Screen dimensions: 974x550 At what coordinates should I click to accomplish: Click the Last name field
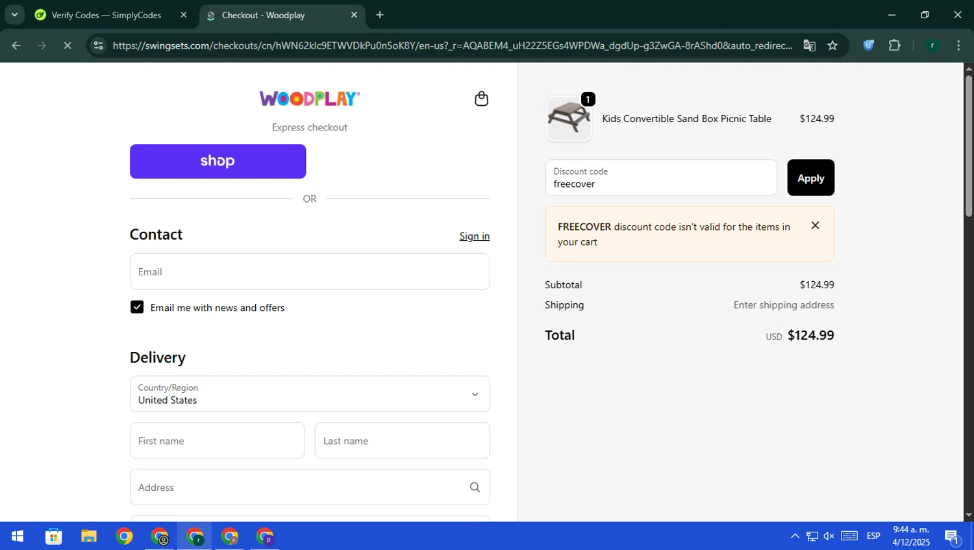pos(403,440)
